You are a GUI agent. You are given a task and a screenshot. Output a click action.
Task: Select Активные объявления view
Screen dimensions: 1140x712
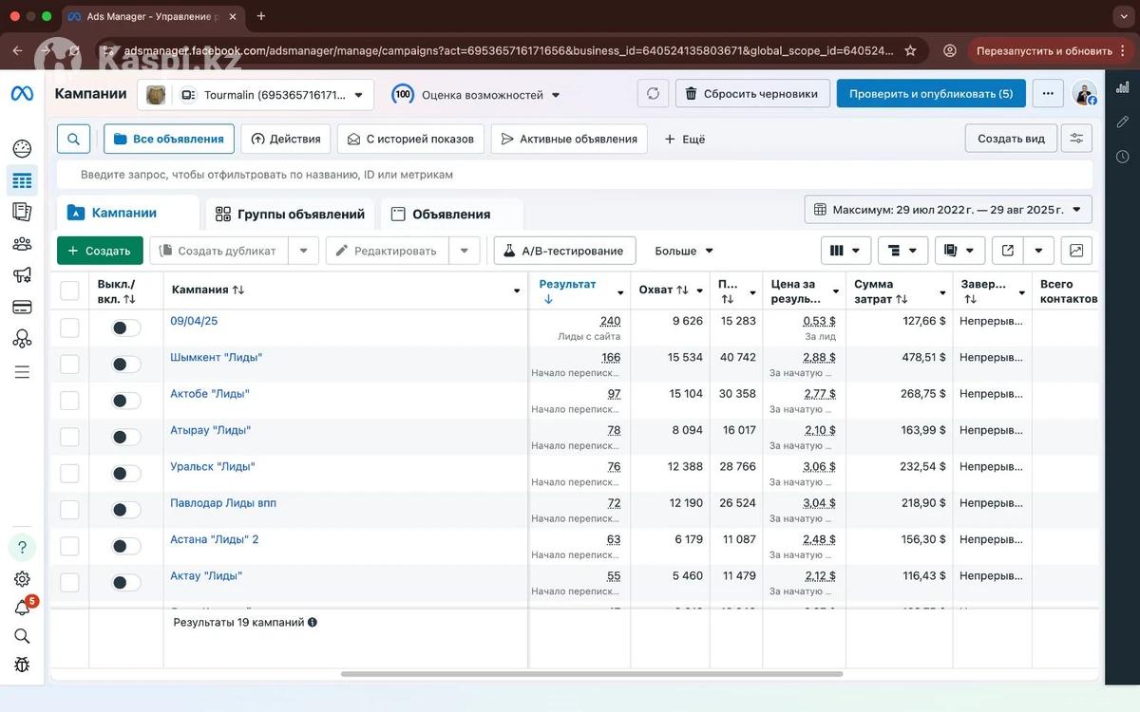[569, 139]
